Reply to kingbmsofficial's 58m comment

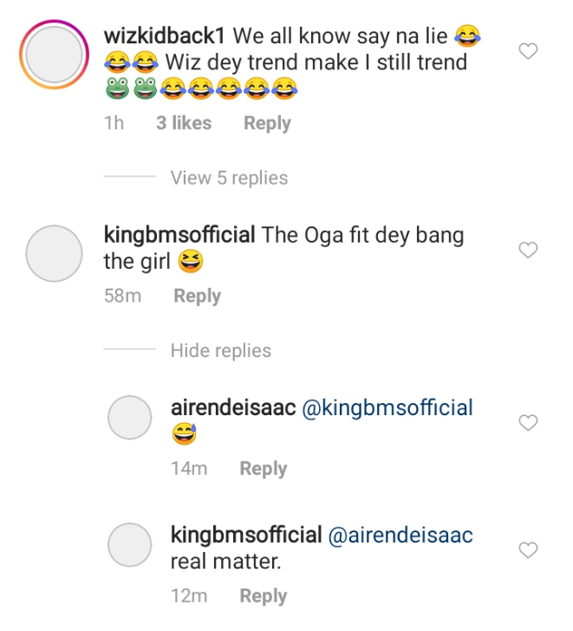click(x=197, y=296)
